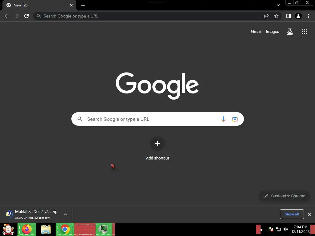315x236 pixels.
Task: Go back to previous page
Action: tap(7, 16)
